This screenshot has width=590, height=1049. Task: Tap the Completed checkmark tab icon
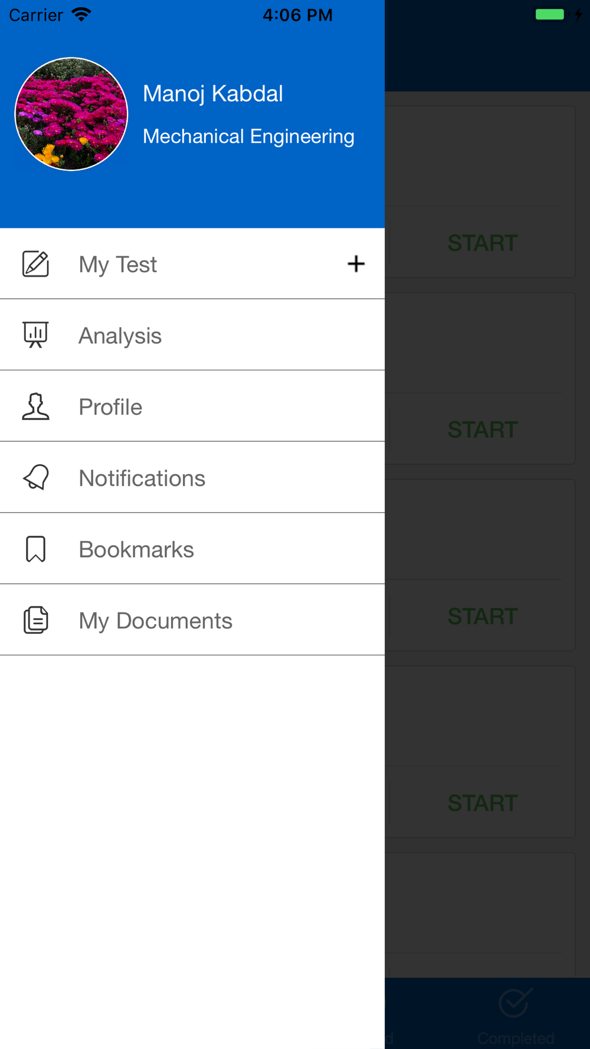coord(516,1003)
